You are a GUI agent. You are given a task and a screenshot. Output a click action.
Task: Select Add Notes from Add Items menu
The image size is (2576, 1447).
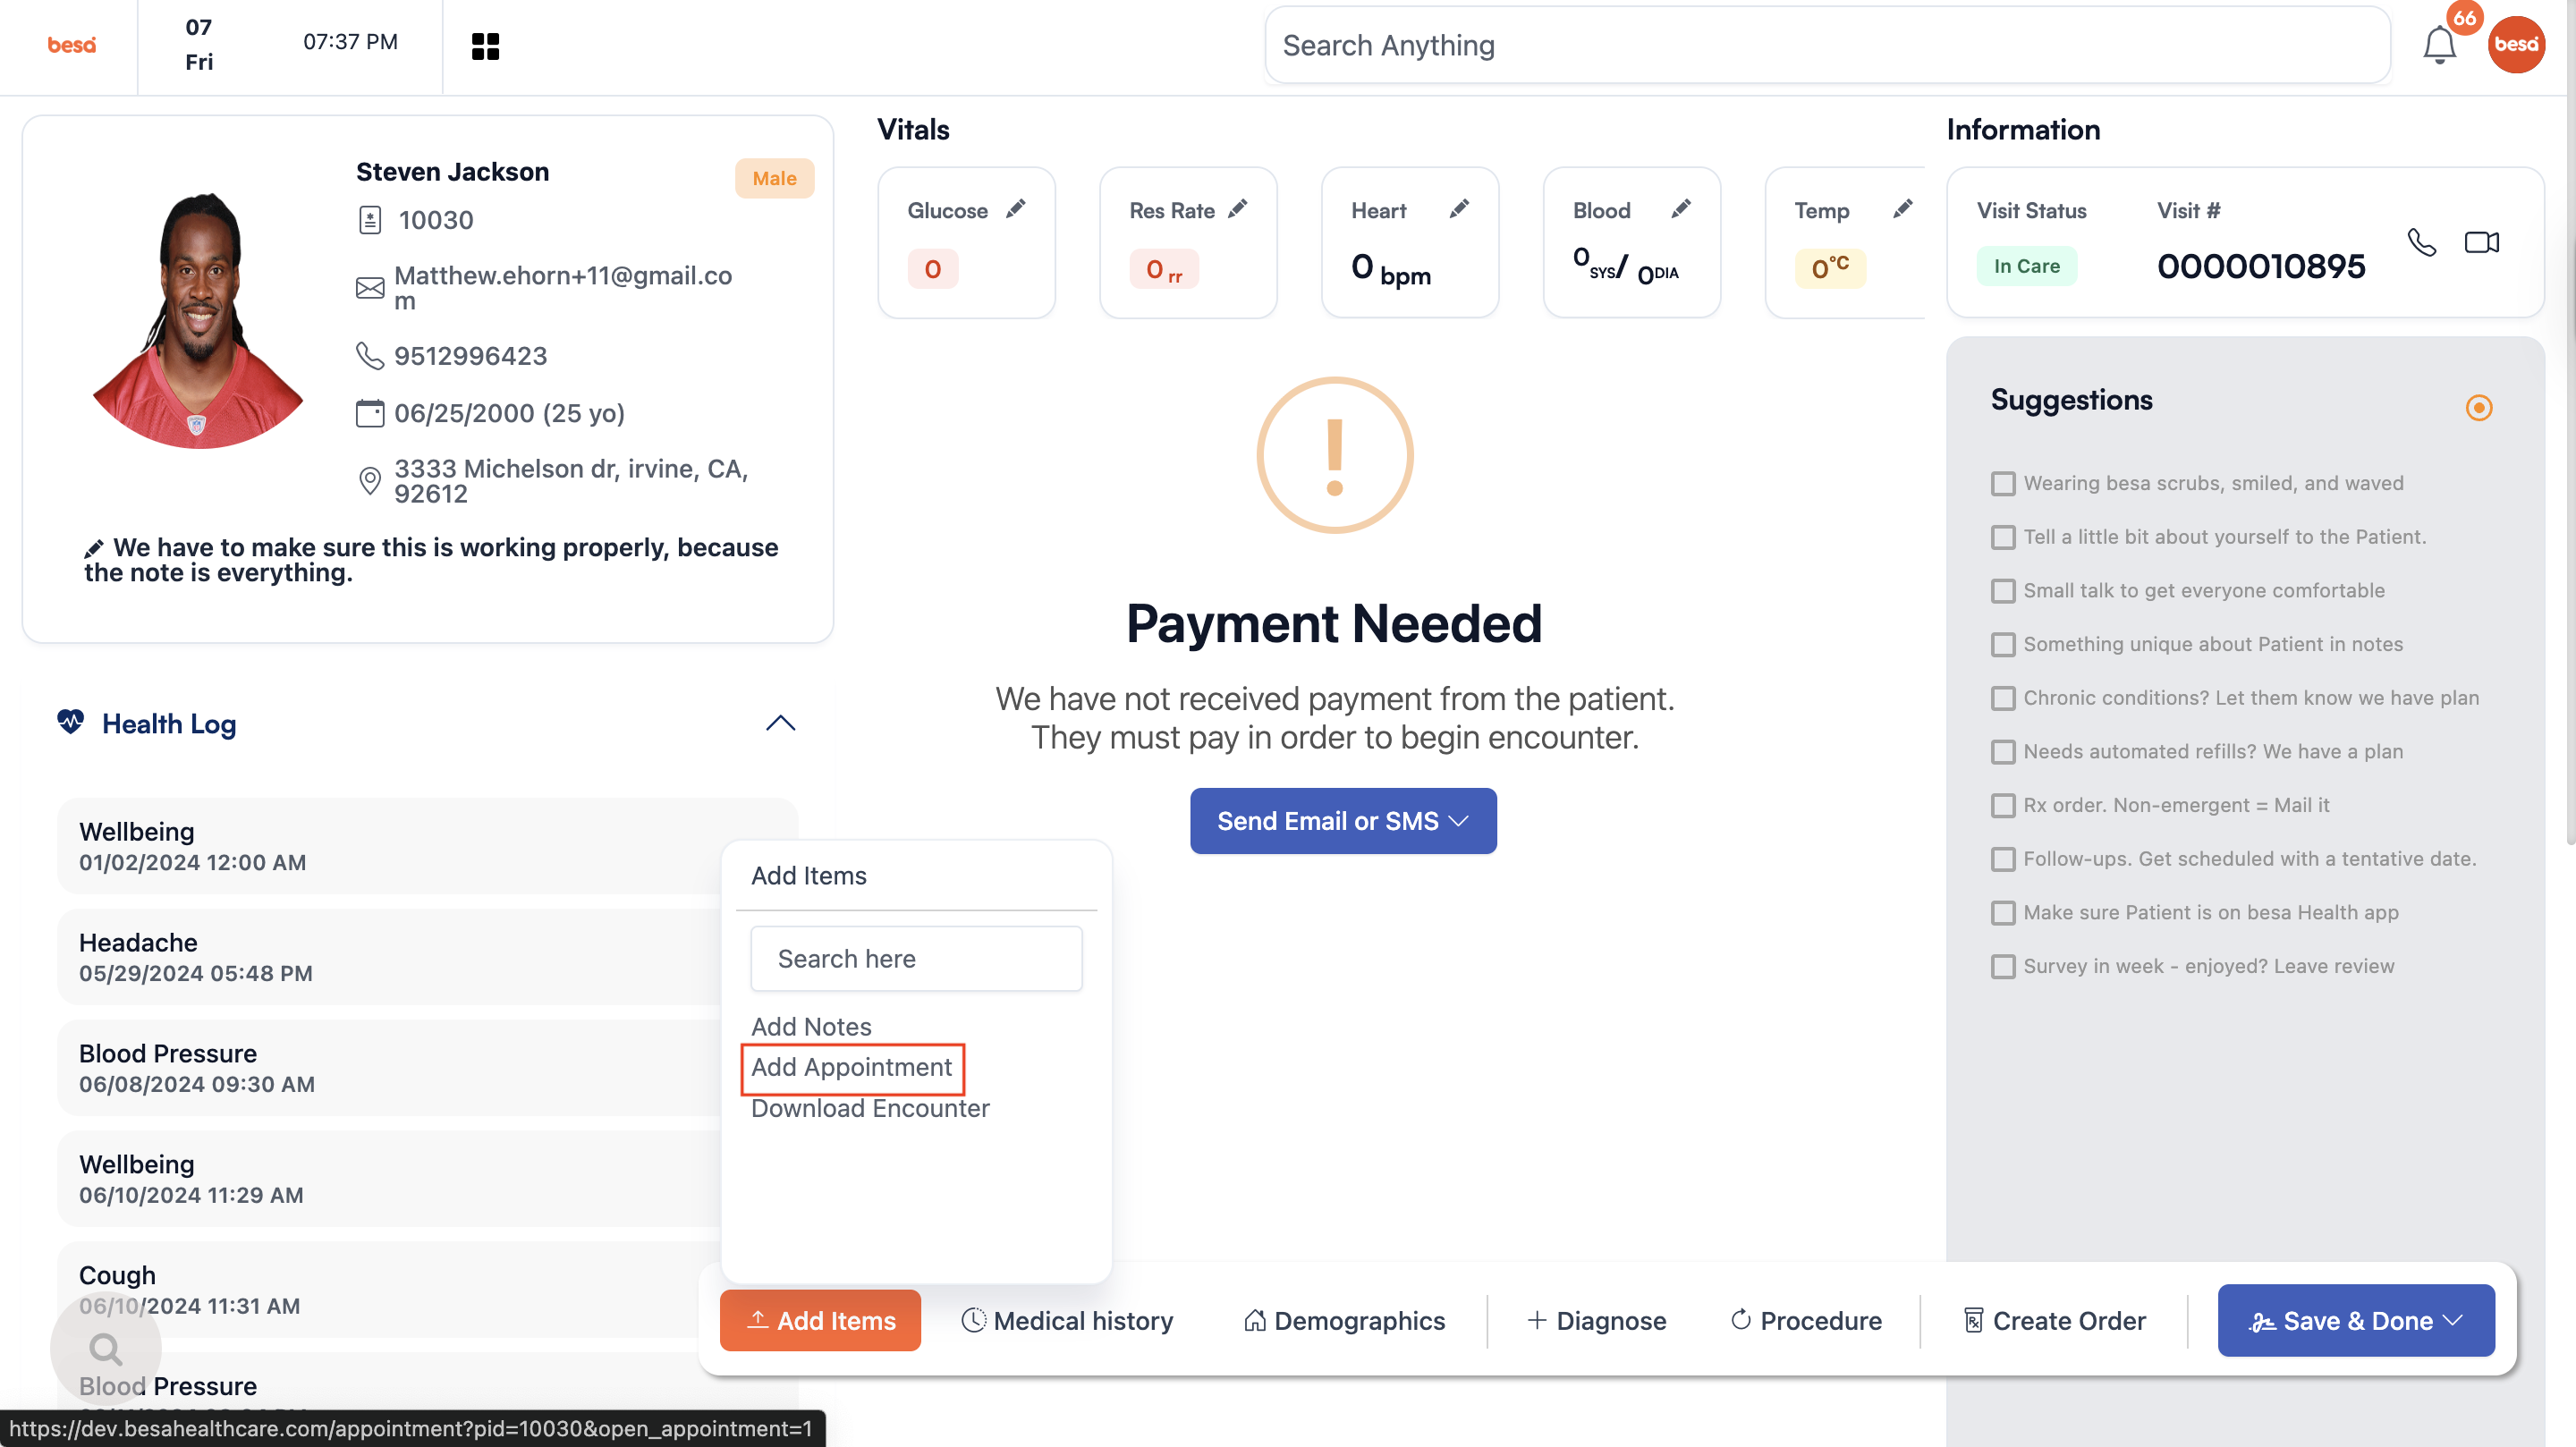tap(811, 1027)
